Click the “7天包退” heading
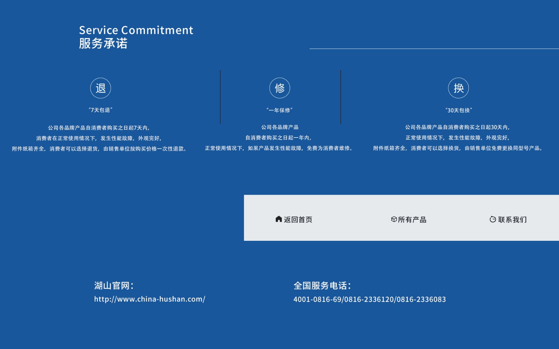Image resolution: width=559 pixels, height=349 pixels. 101,110
